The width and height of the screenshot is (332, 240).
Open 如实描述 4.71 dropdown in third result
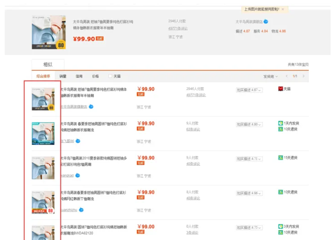pyautogui.click(x=249, y=159)
